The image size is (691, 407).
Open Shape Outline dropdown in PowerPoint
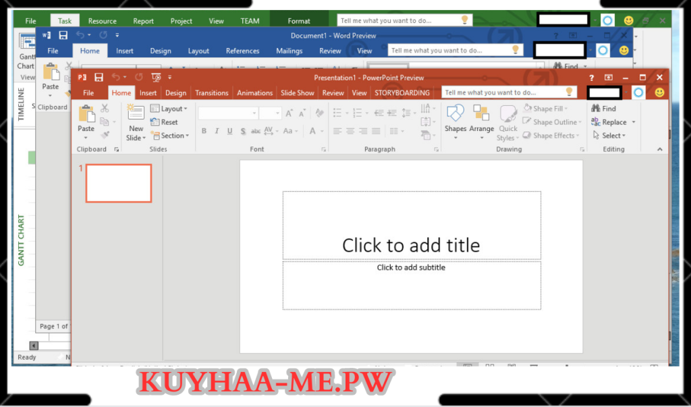[x=552, y=122]
